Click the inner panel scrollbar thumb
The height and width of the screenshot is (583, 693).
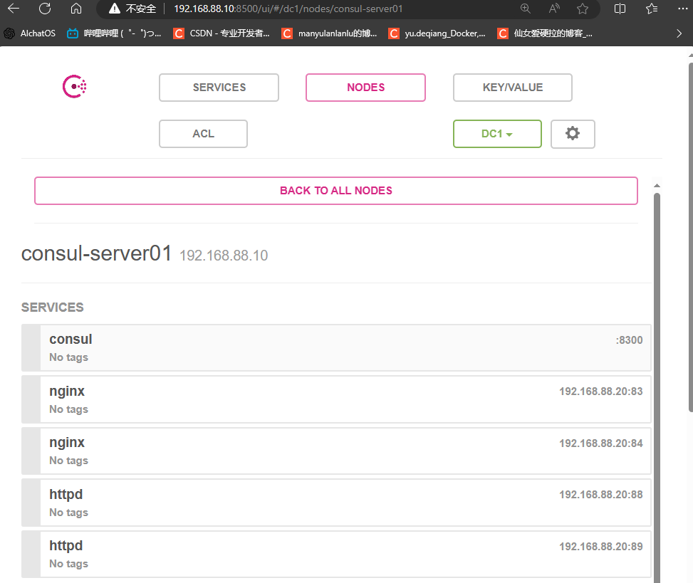(x=657, y=389)
